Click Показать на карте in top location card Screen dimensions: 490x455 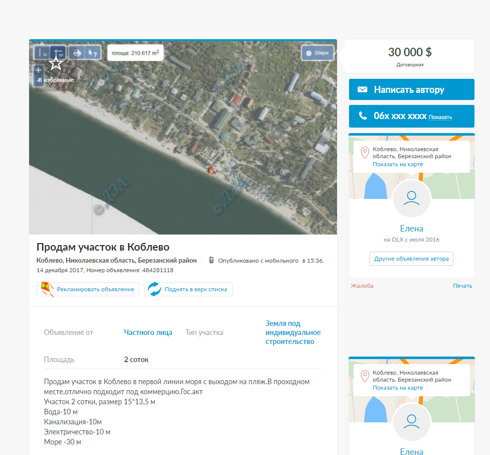coord(397,164)
